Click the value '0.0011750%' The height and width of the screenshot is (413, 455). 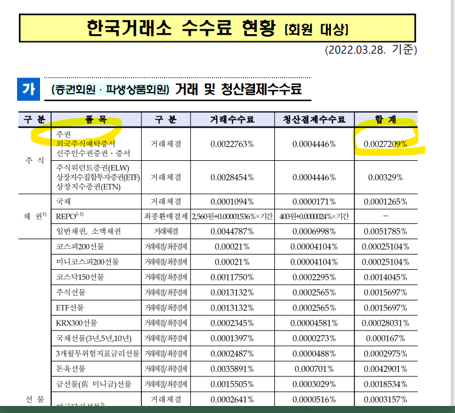click(232, 277)
